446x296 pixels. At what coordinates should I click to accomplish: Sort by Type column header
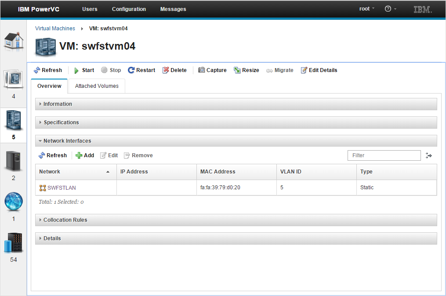pos(396,172)
